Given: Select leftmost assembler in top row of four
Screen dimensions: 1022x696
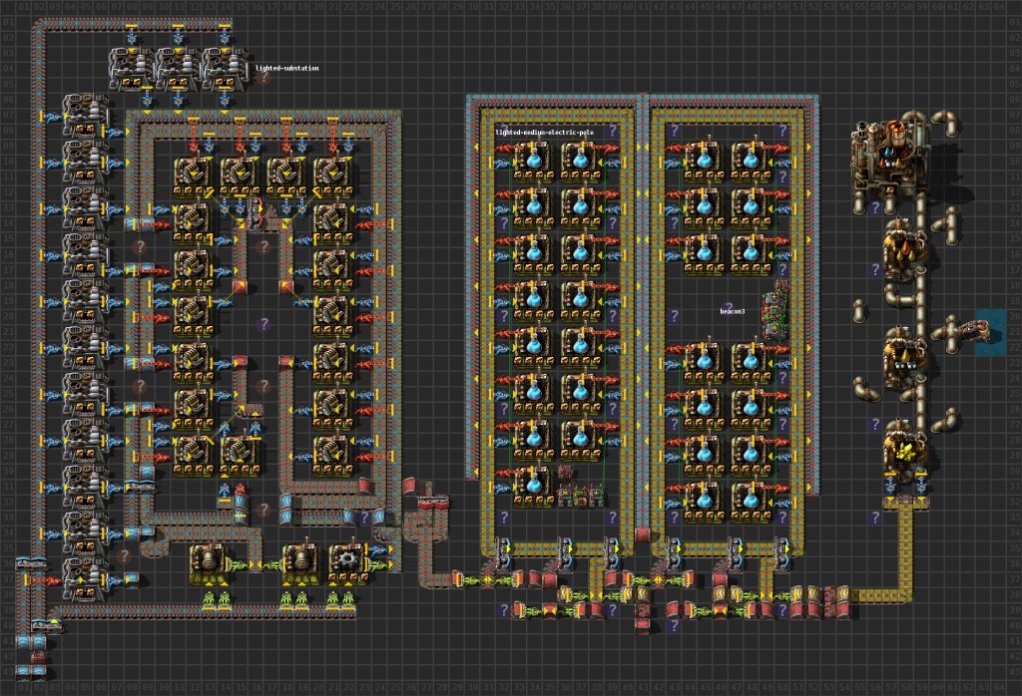Looking at the screenshot, I should tap(194, 176).
